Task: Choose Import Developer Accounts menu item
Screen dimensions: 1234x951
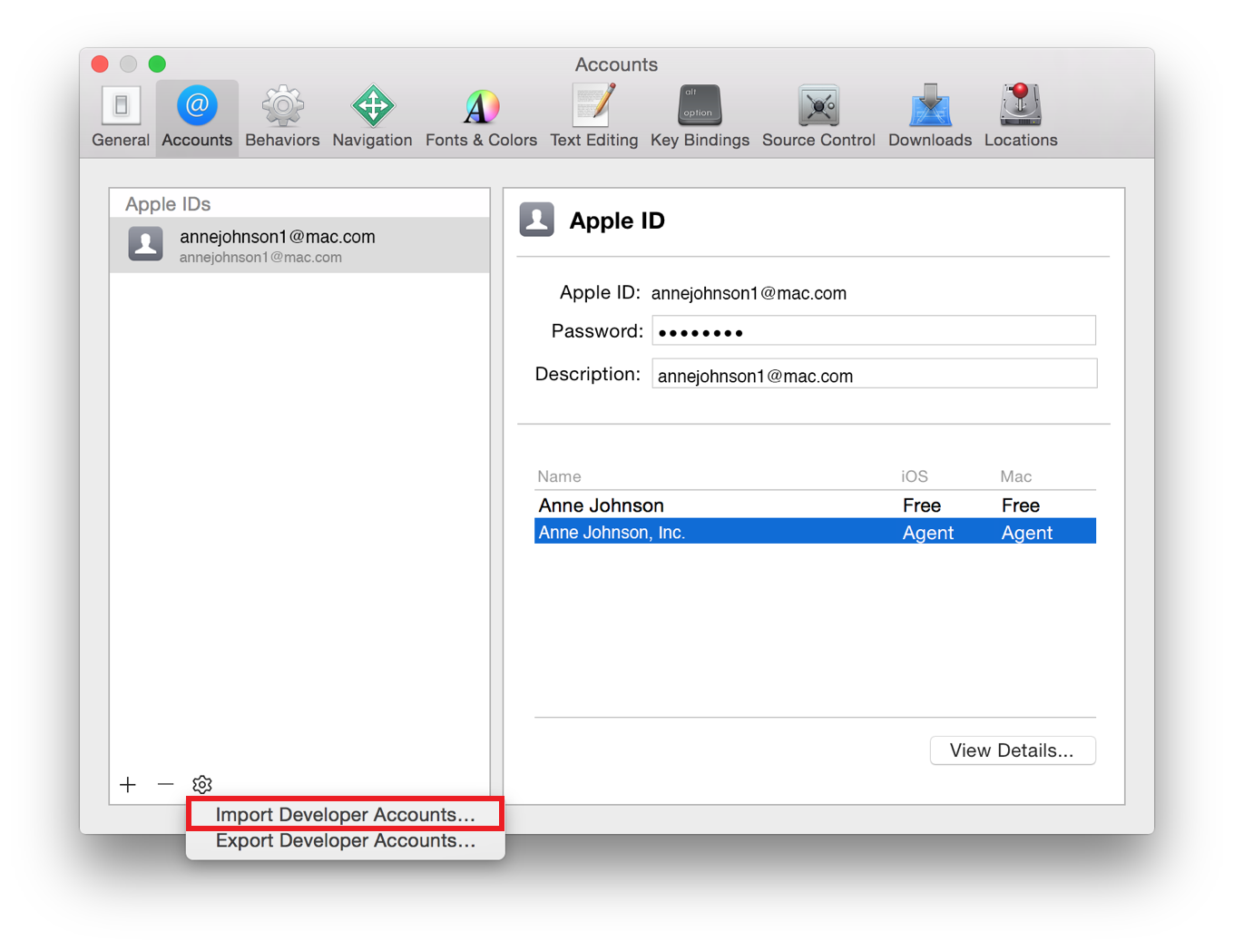Action: point(345,814)
